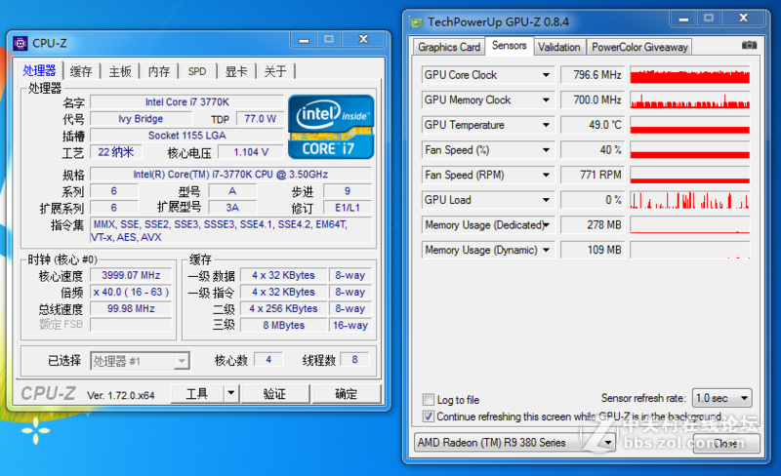
Task: Click the GPU Load history graph
Action: point(690,200)
